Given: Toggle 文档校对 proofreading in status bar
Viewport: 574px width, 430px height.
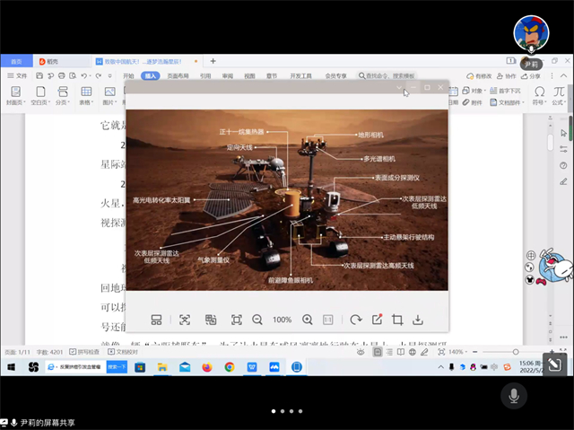Looking at the screenshot, I should pyautogui.click(x=123, y=352).
